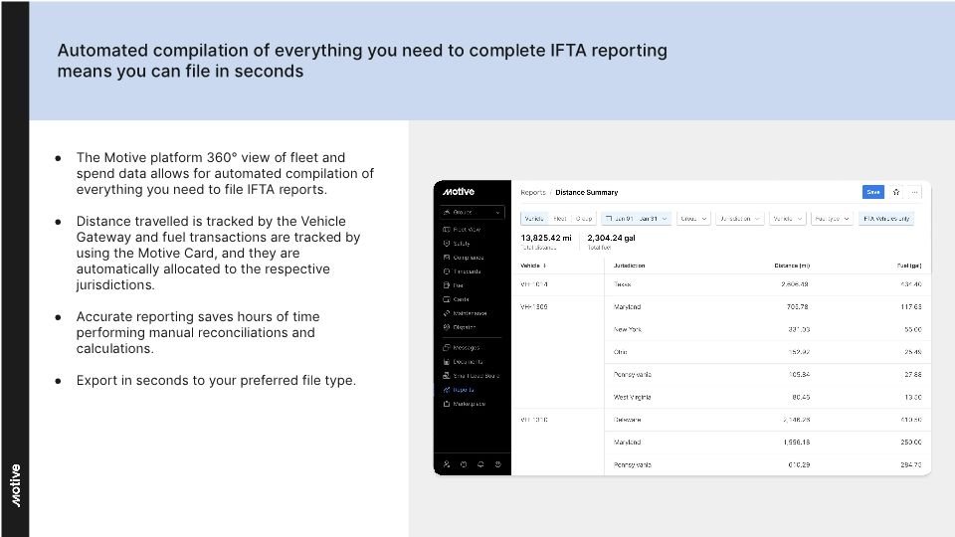Click the Motive logo in the app sidebar
Viewport: 955px width, 537px height.
[x=458, y=191]
